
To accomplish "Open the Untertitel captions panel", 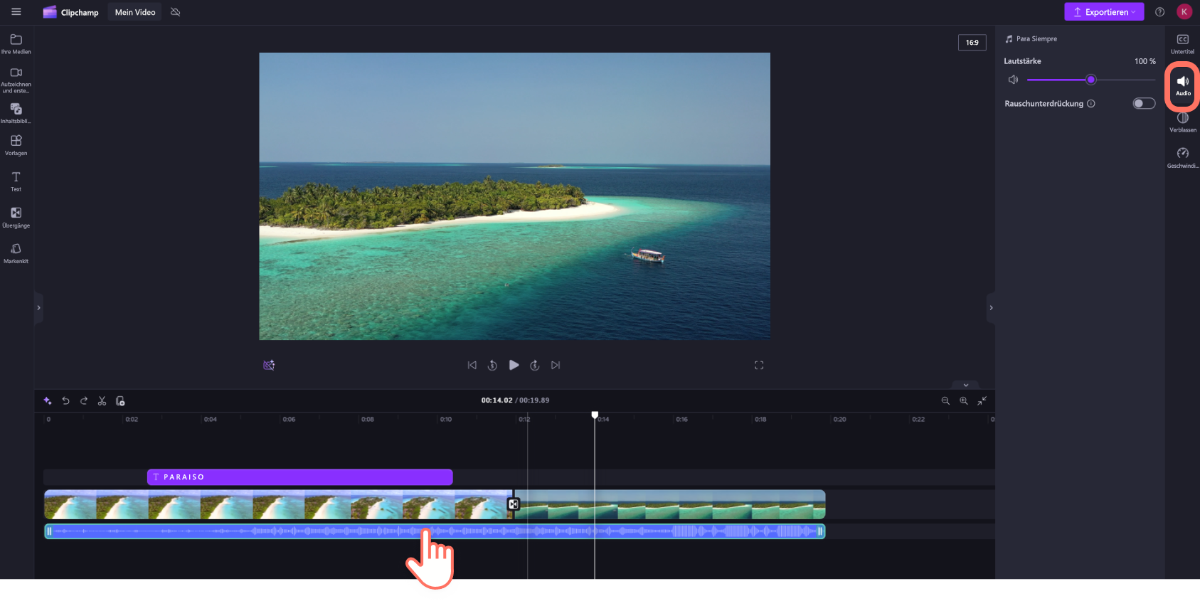I will pos(1182,44).
